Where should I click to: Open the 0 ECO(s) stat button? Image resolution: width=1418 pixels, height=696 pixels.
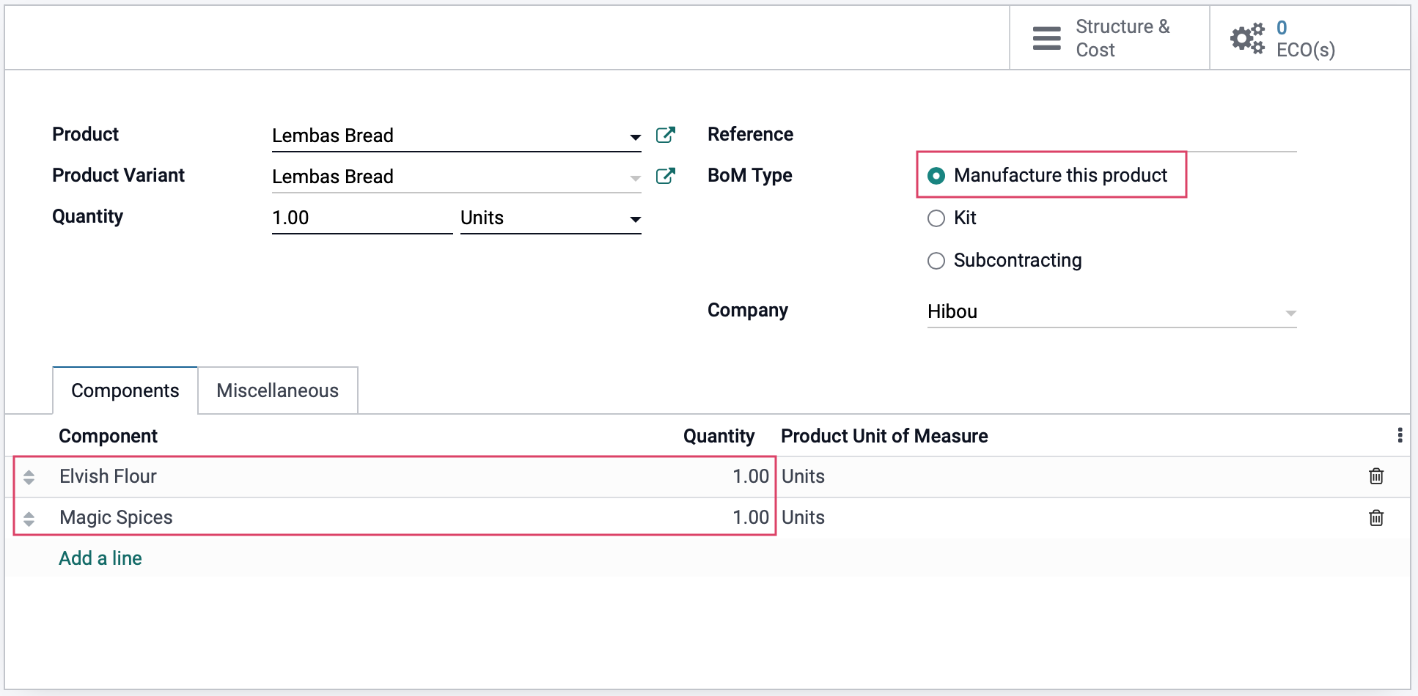1309,38
